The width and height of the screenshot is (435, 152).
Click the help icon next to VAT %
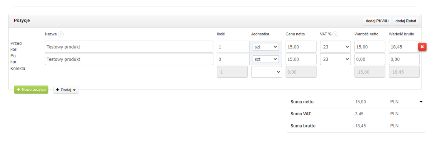tap(336, 34)
